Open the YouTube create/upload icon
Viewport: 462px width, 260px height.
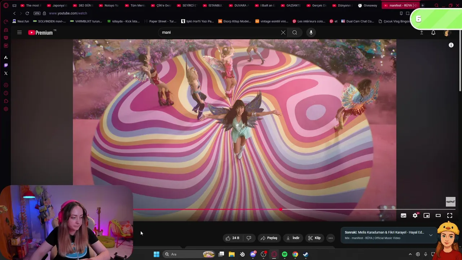point(422,32)
